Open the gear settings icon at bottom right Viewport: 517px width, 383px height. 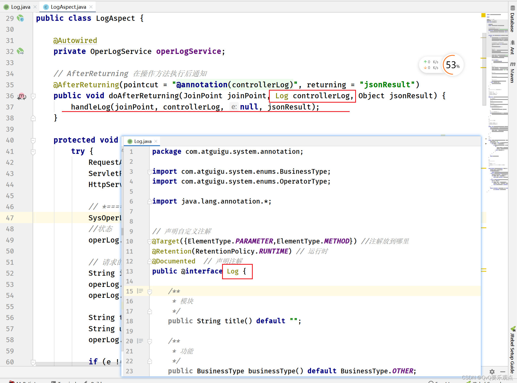[x=492, y=372]
